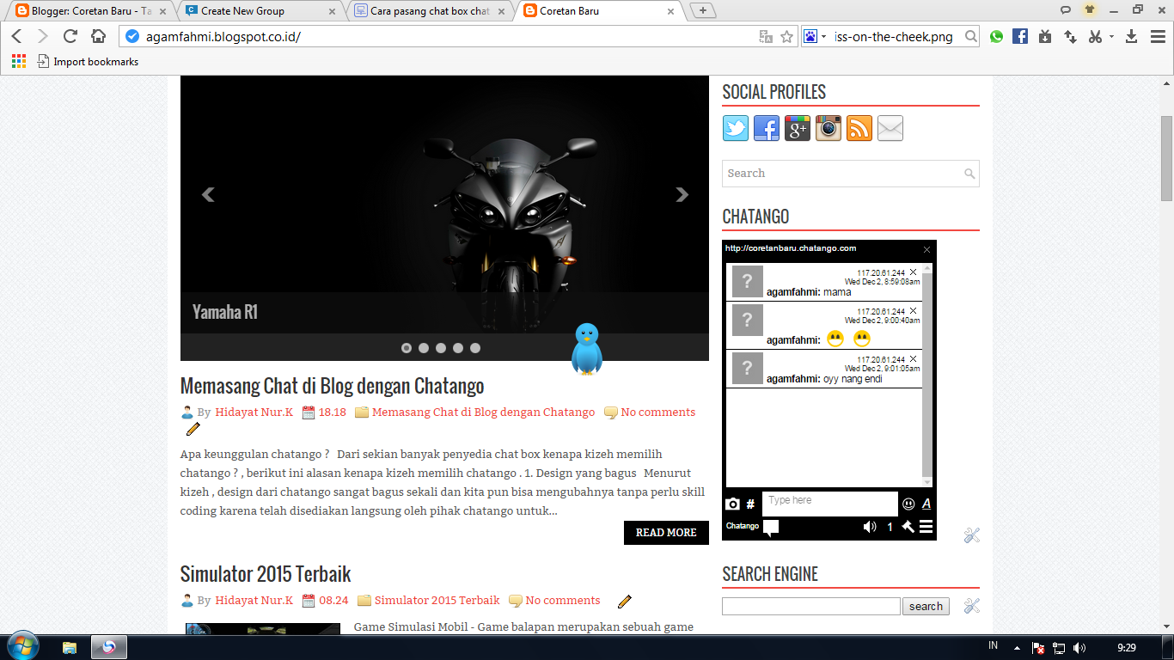
Task: Toggle the speech-bubble chat mode in Chatango
Action: point(769,528)
